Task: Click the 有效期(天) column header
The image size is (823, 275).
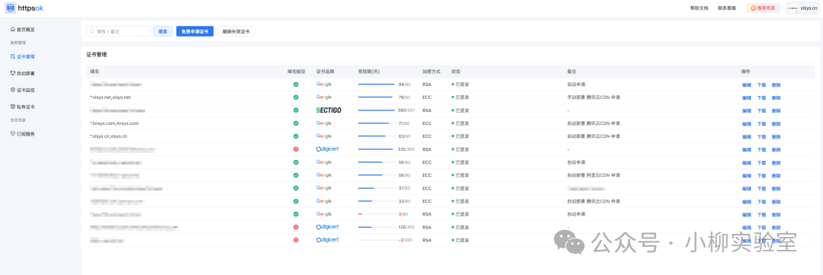Action: [369, 72]
